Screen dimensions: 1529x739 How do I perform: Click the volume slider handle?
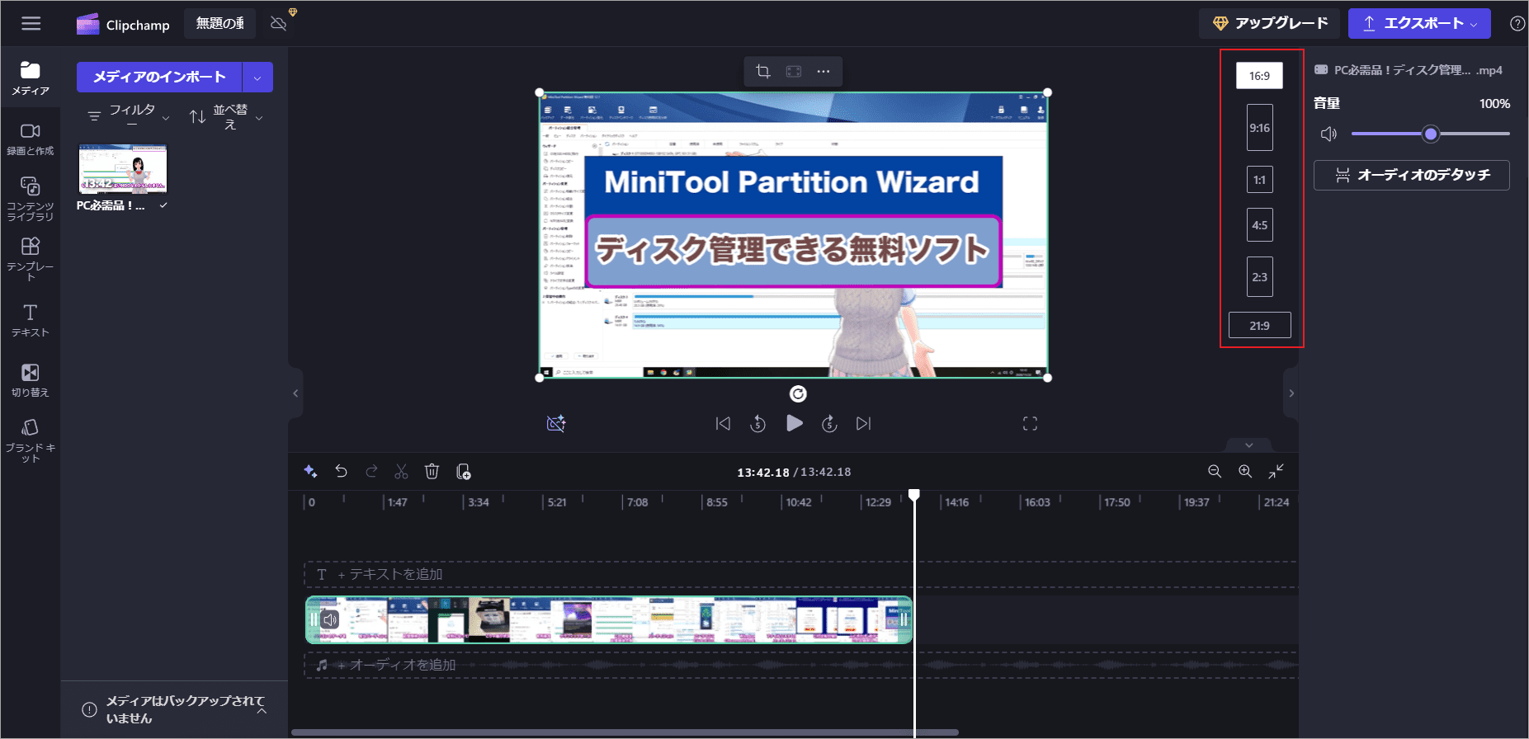(x=1431, y=134)
